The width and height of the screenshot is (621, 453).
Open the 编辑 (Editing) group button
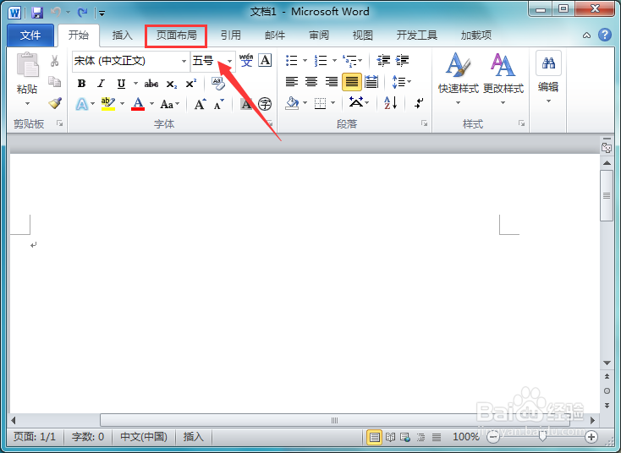548,77
